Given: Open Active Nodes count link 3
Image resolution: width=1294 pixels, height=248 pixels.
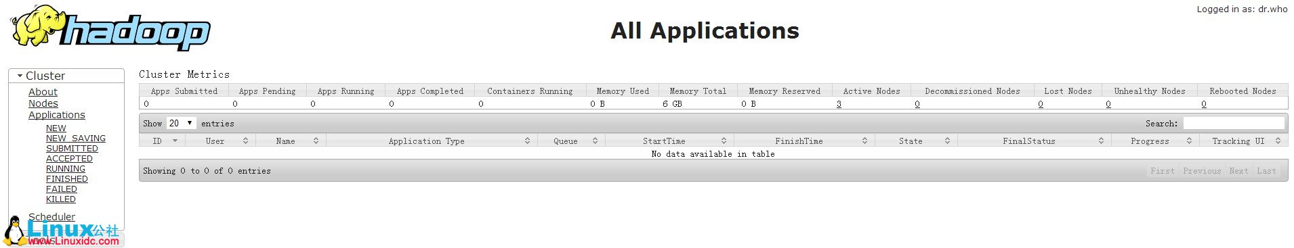Looking at the screenshot, I should (839, 104).
